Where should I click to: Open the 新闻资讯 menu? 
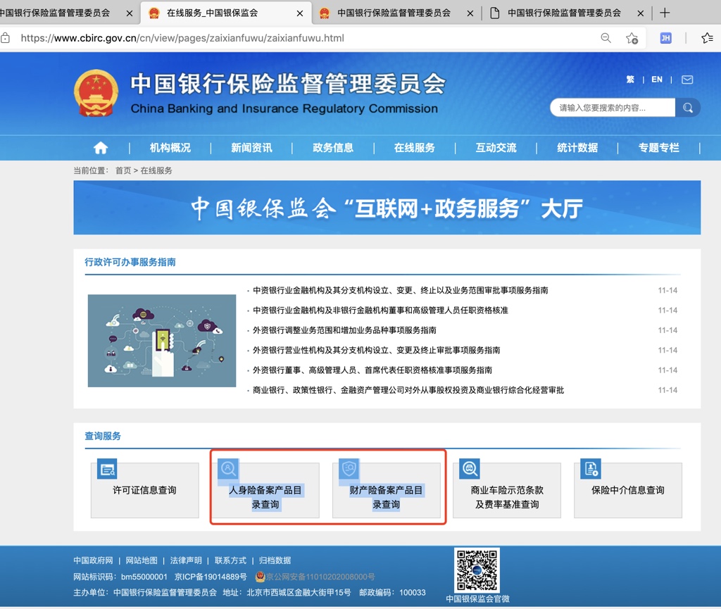point(251,148)
